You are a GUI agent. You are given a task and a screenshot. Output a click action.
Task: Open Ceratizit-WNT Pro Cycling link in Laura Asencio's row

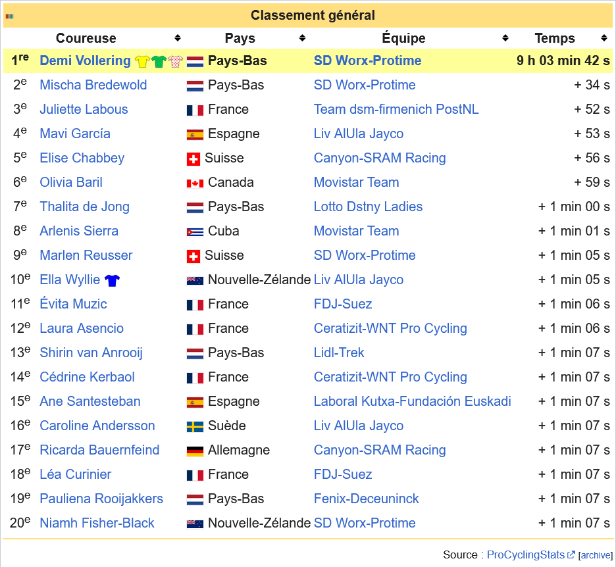(x=390, y=328)
